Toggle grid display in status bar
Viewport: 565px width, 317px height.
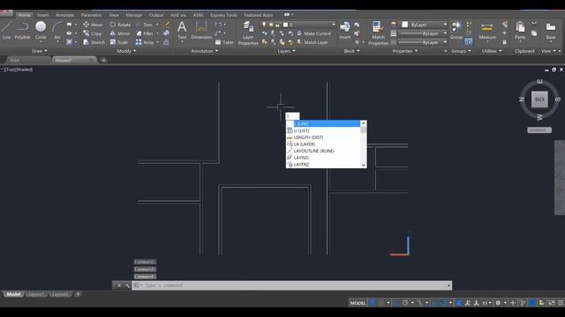coord(373,303)
